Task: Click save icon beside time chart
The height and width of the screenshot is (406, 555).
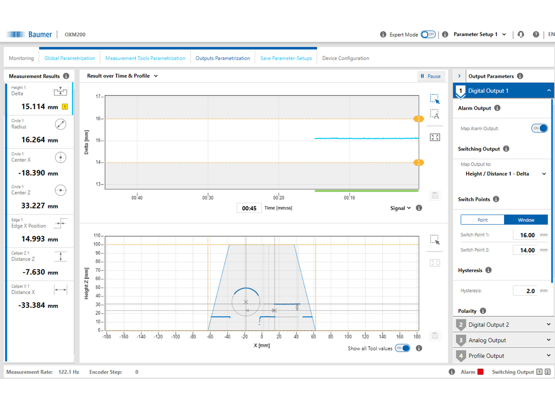Action: [435, 195]
